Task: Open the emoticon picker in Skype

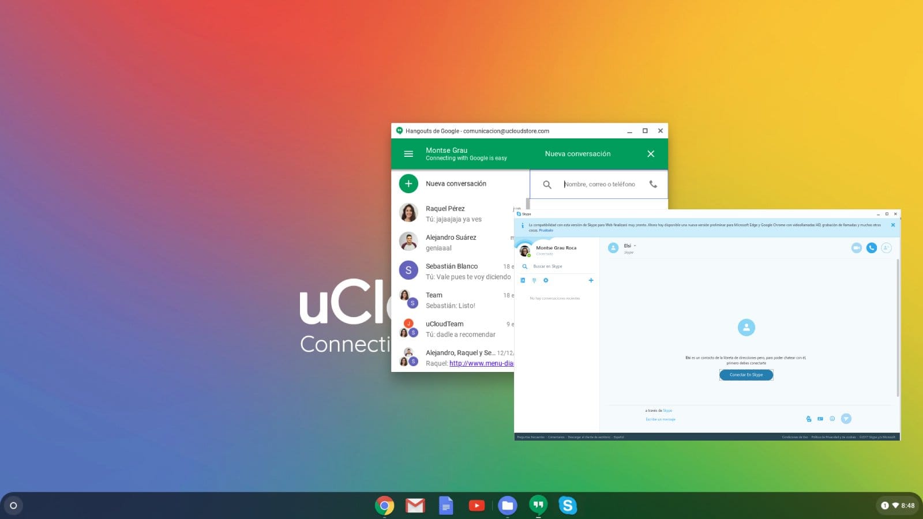Action: point(832,419)
